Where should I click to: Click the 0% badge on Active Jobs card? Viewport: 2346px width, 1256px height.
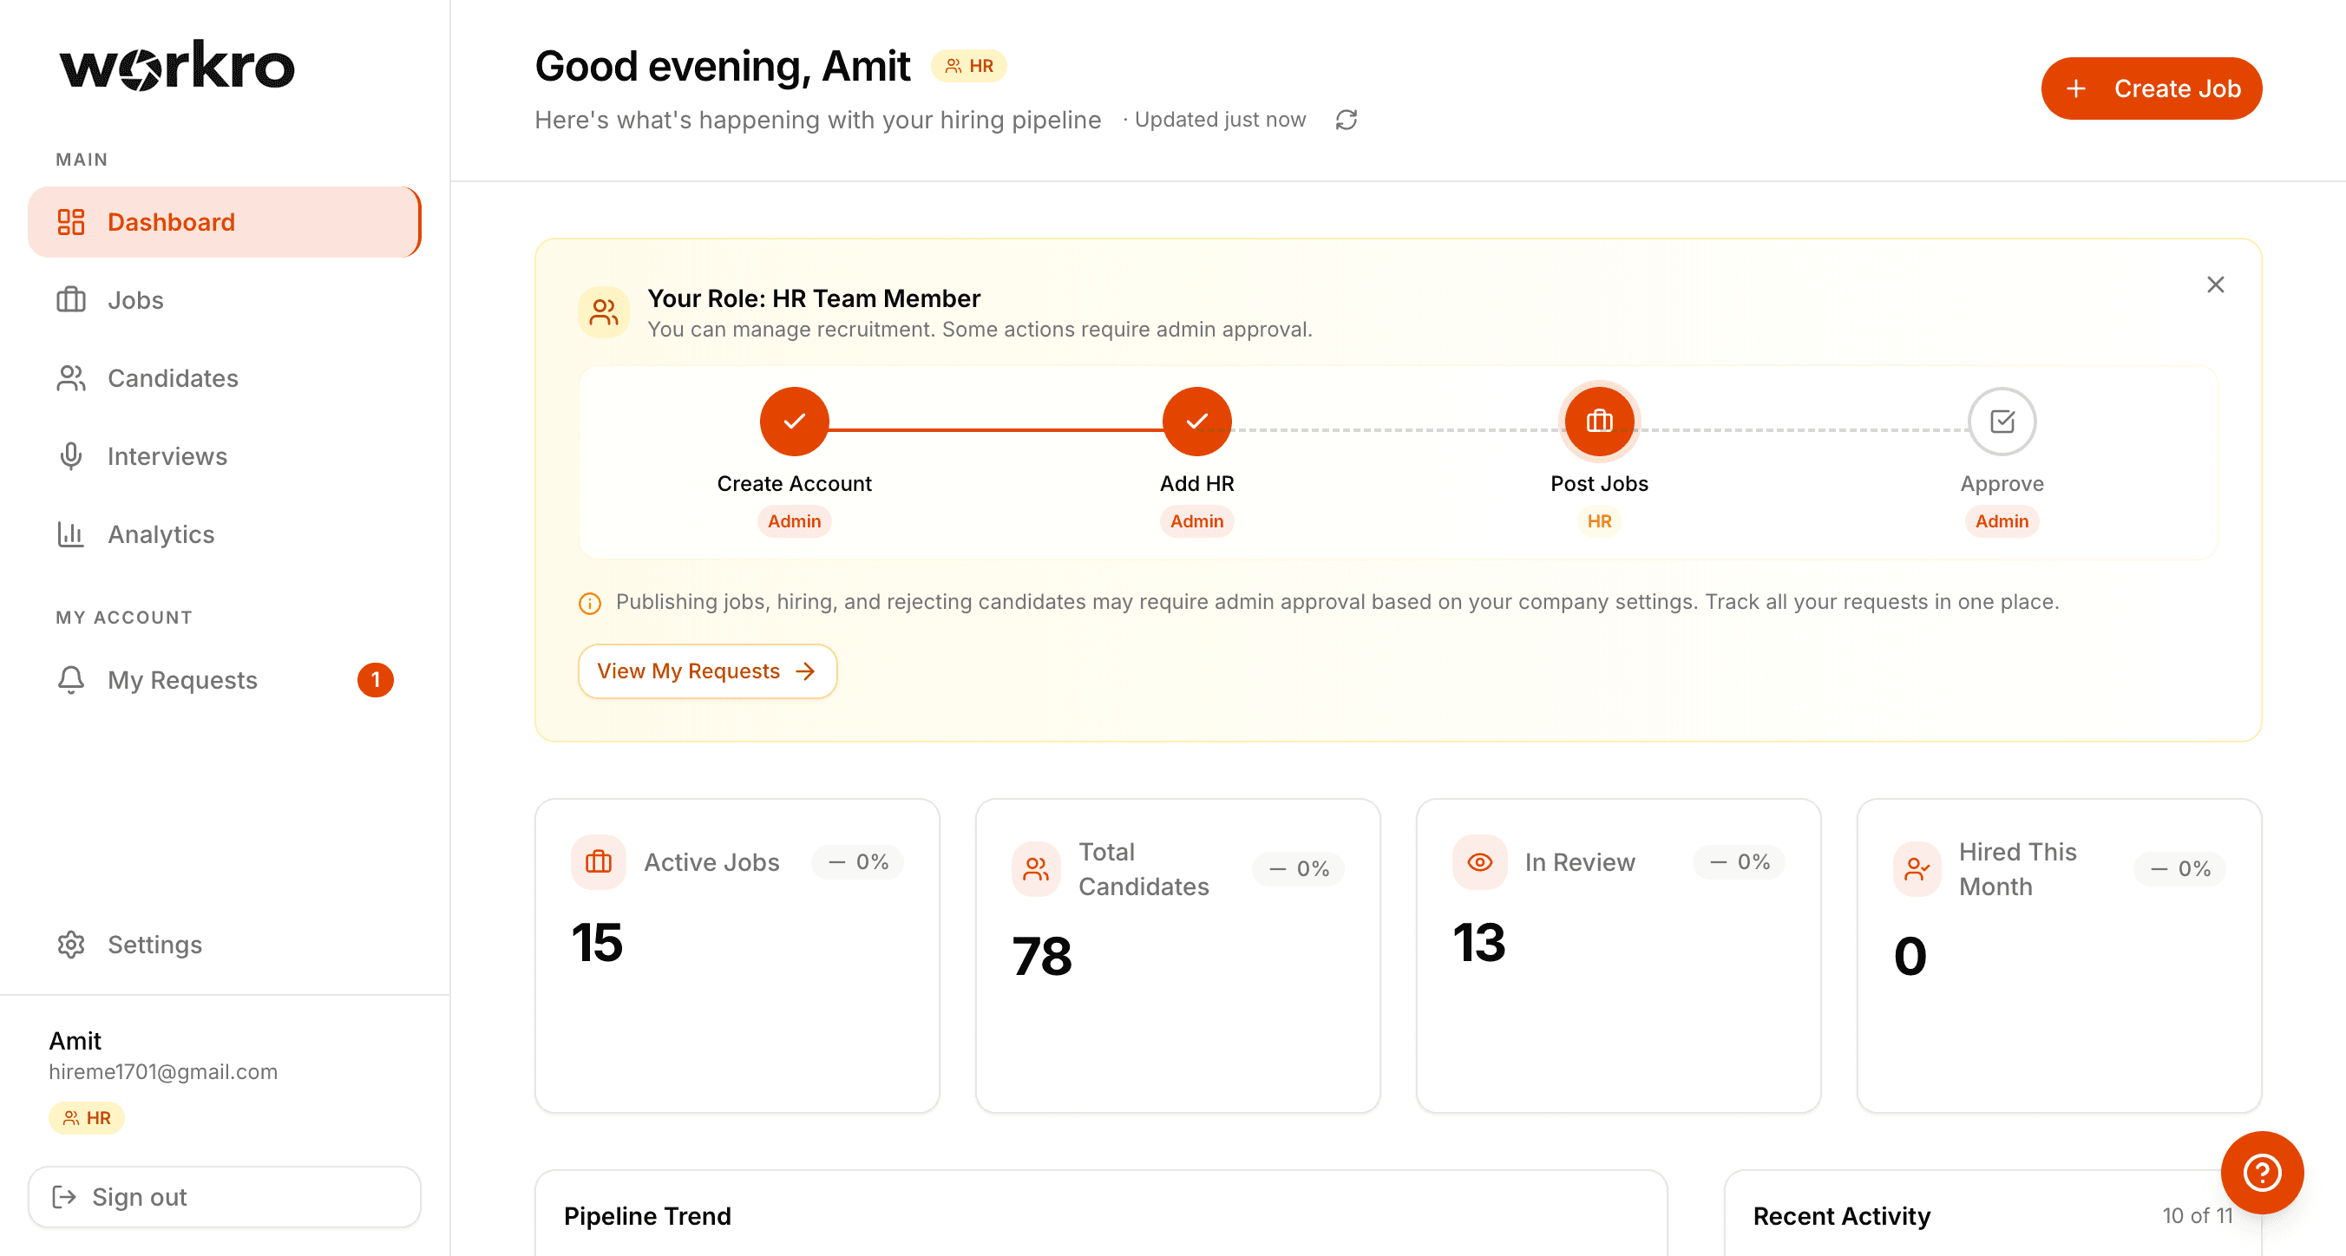tap(856, 861)
